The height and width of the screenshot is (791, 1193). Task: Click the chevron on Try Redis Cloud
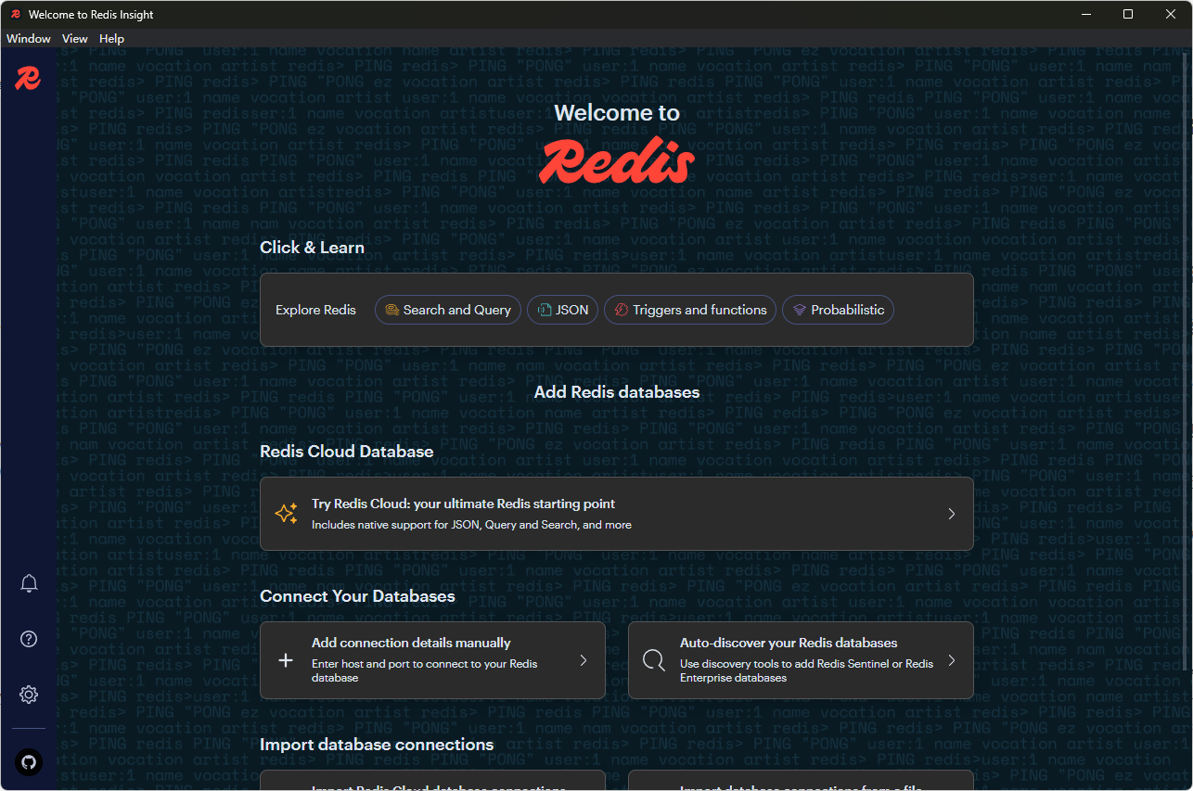[x=951, y=514]
